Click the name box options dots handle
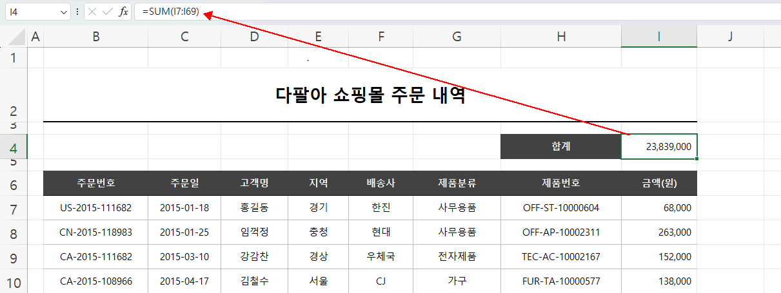 point(77,12)
